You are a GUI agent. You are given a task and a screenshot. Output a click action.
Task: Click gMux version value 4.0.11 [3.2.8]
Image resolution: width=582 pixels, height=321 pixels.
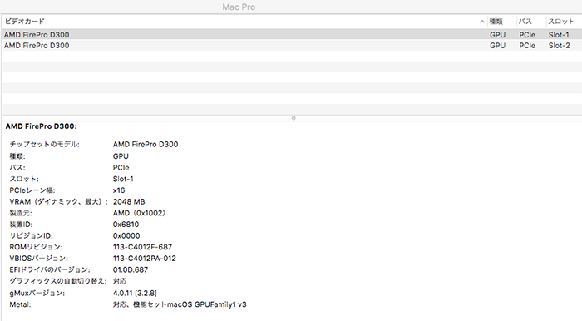[x=135, y=293]
